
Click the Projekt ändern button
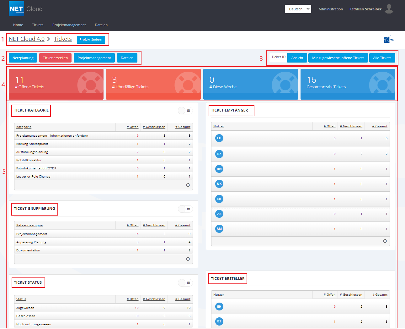(x=91, y=40)
